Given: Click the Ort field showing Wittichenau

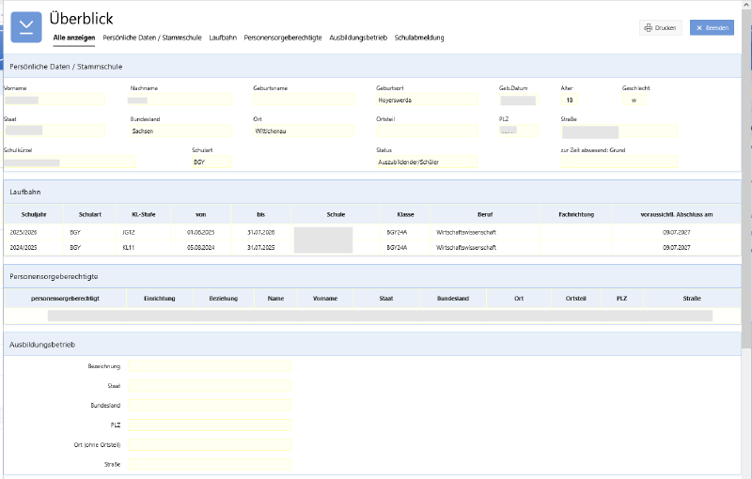Looking at the screenshot, I should coord(303,131).
